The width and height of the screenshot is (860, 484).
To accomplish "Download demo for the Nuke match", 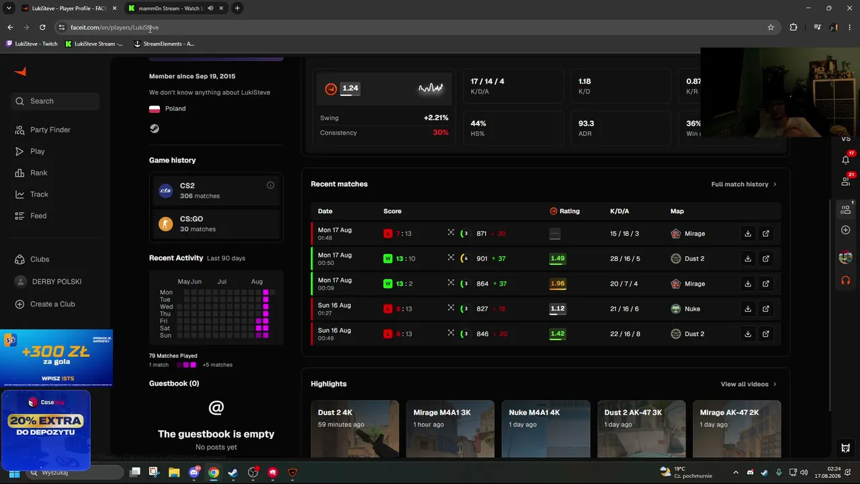I will [748, 309].
